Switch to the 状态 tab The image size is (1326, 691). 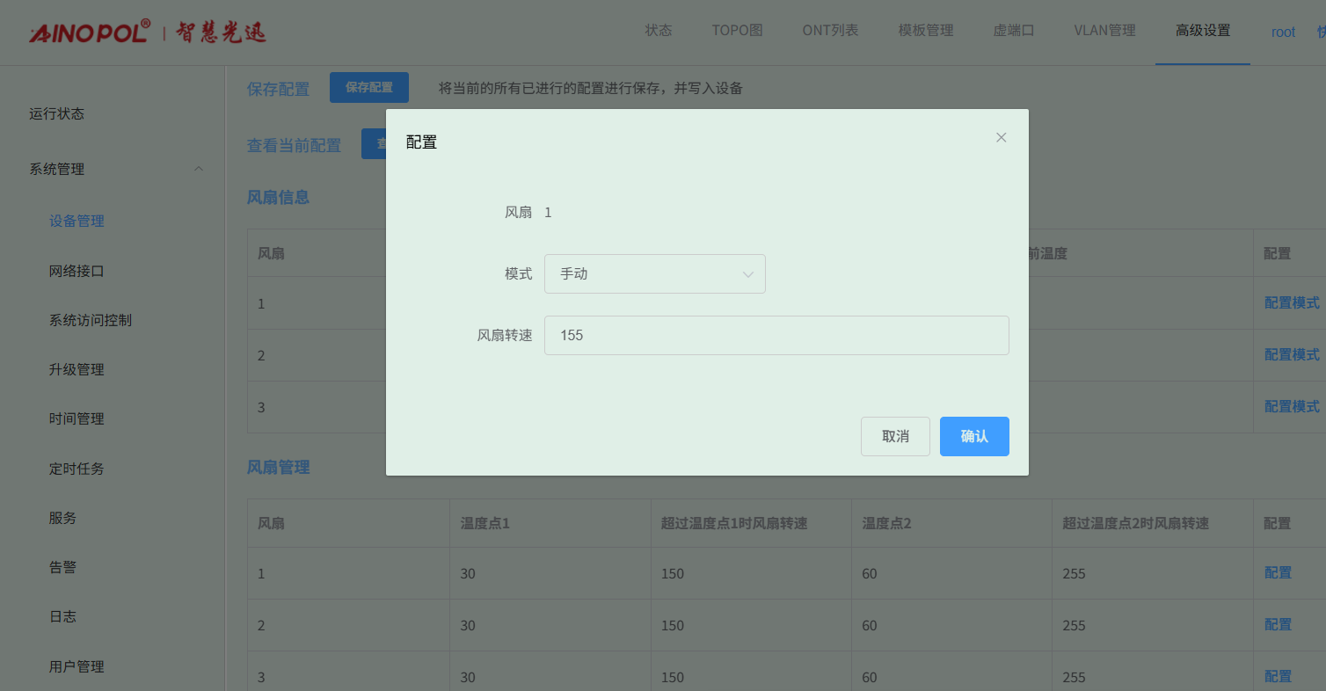click(x=658, y=31)
